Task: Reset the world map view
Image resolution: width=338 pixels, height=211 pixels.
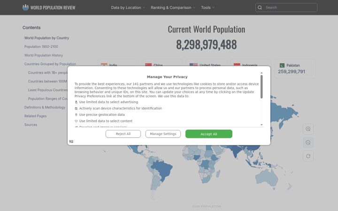Action: pos(308,156)
